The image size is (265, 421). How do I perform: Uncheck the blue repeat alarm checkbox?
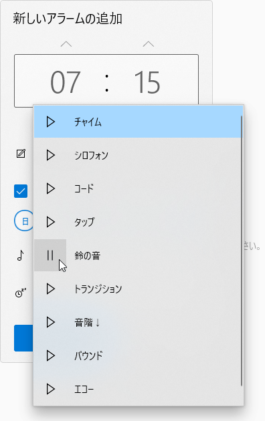[x=21, y=191]
